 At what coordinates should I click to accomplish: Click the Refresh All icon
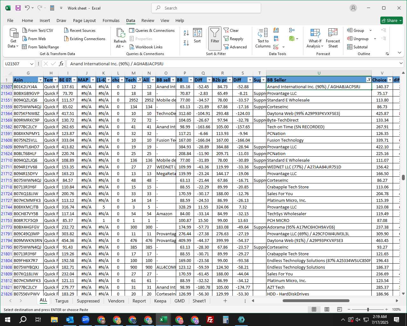121,33
